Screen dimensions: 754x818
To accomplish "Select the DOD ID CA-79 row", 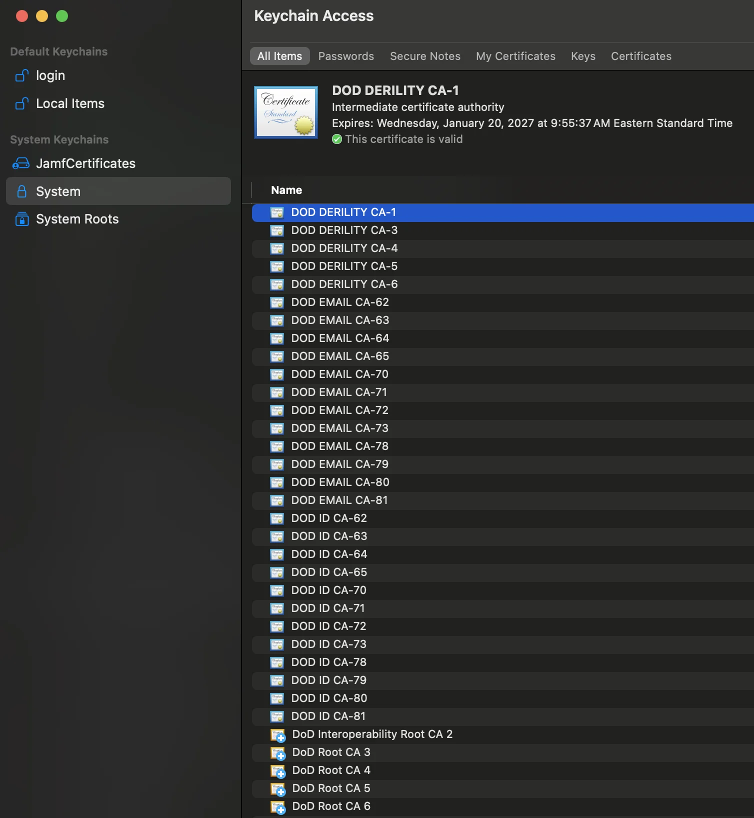I will click(503, 680).
